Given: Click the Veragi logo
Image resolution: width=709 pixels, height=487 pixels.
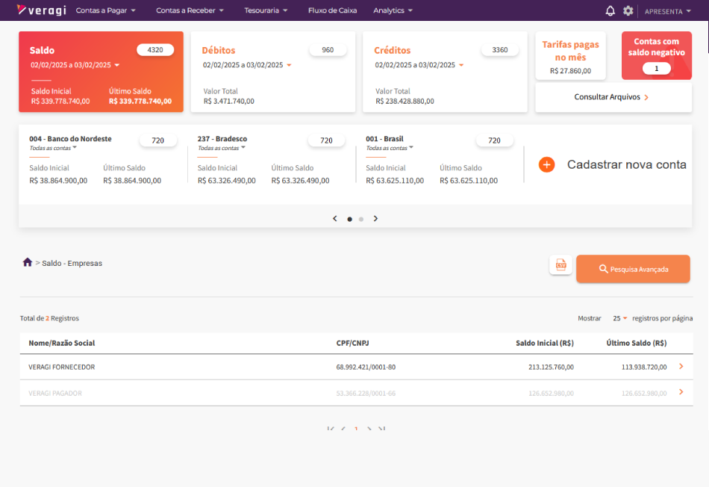Looking at the screenshot, I should click(x=41, y=10).
